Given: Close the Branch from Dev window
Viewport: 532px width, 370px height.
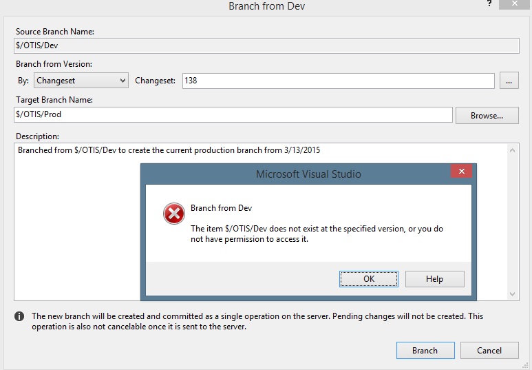Looking at the screenshot, I should click(515, 3).
